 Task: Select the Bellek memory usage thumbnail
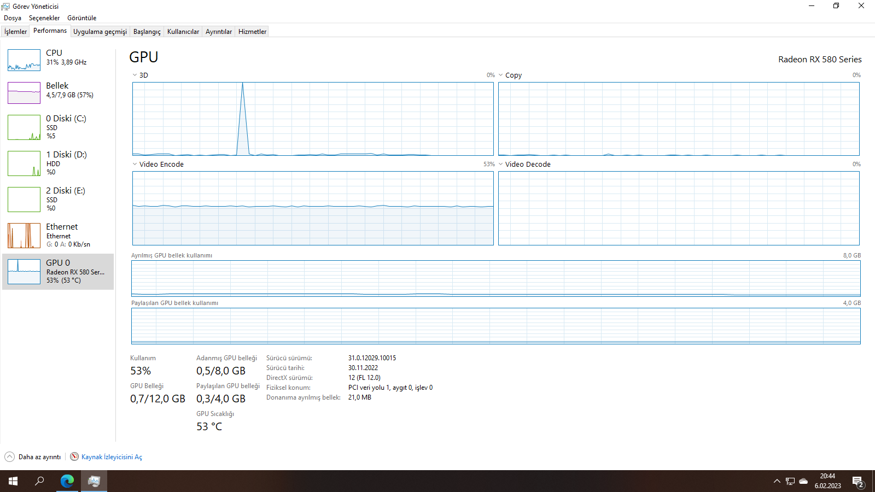(x=24, y=93)
